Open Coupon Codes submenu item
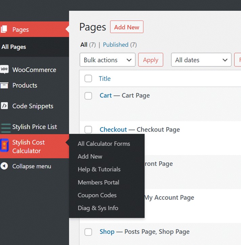This screenshot has height=245, width=241. 97,195
